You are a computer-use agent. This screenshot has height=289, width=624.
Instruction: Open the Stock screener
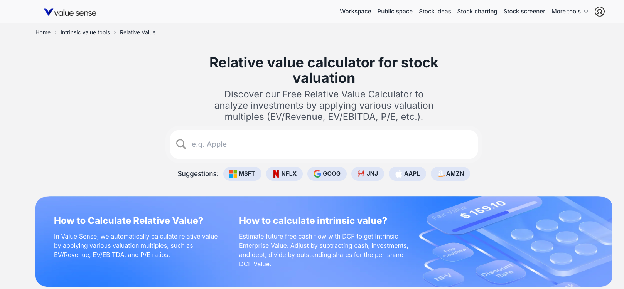point(524,12)
